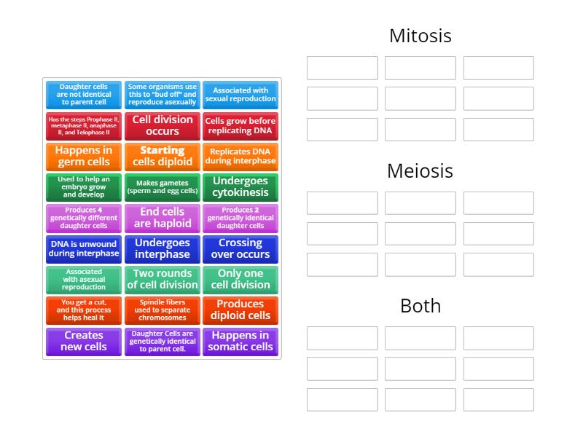Select the "Undergoes cytokinesis" card
The height and width of the screenshot is (437, 583).
[x=240, y=187]
